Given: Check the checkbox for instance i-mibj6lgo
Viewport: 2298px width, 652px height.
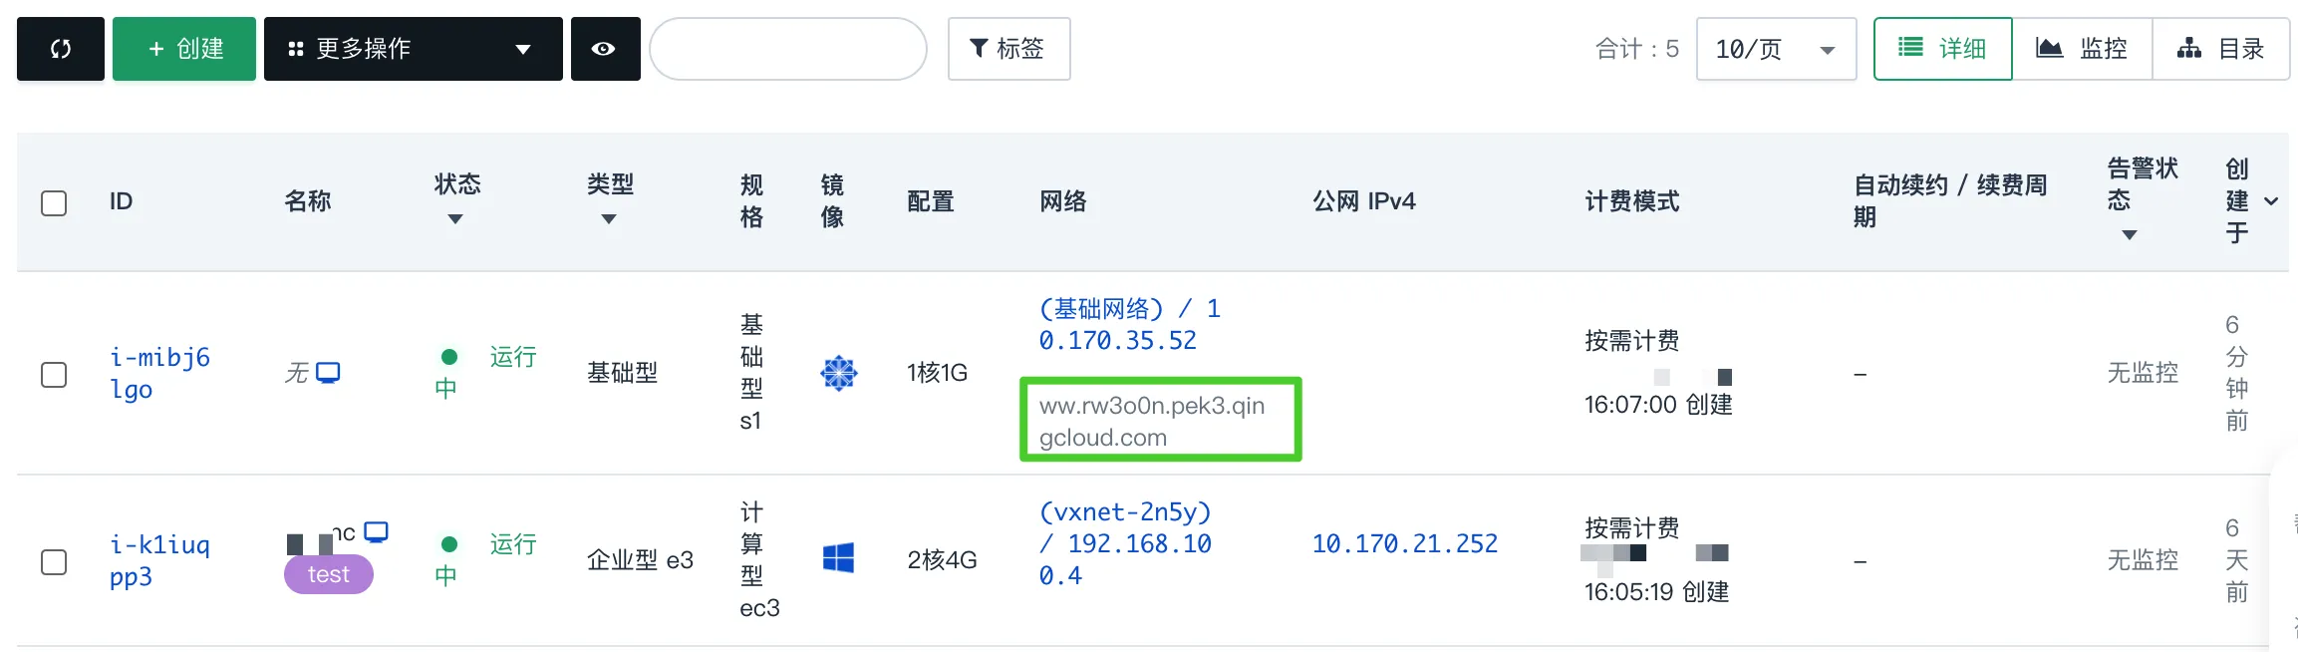Looking at the screenshot, I should pos(54,374).
